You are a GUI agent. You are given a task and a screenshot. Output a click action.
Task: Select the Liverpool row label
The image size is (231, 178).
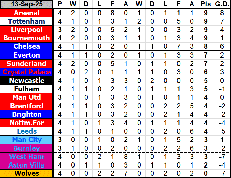click(x=27, y=30)
